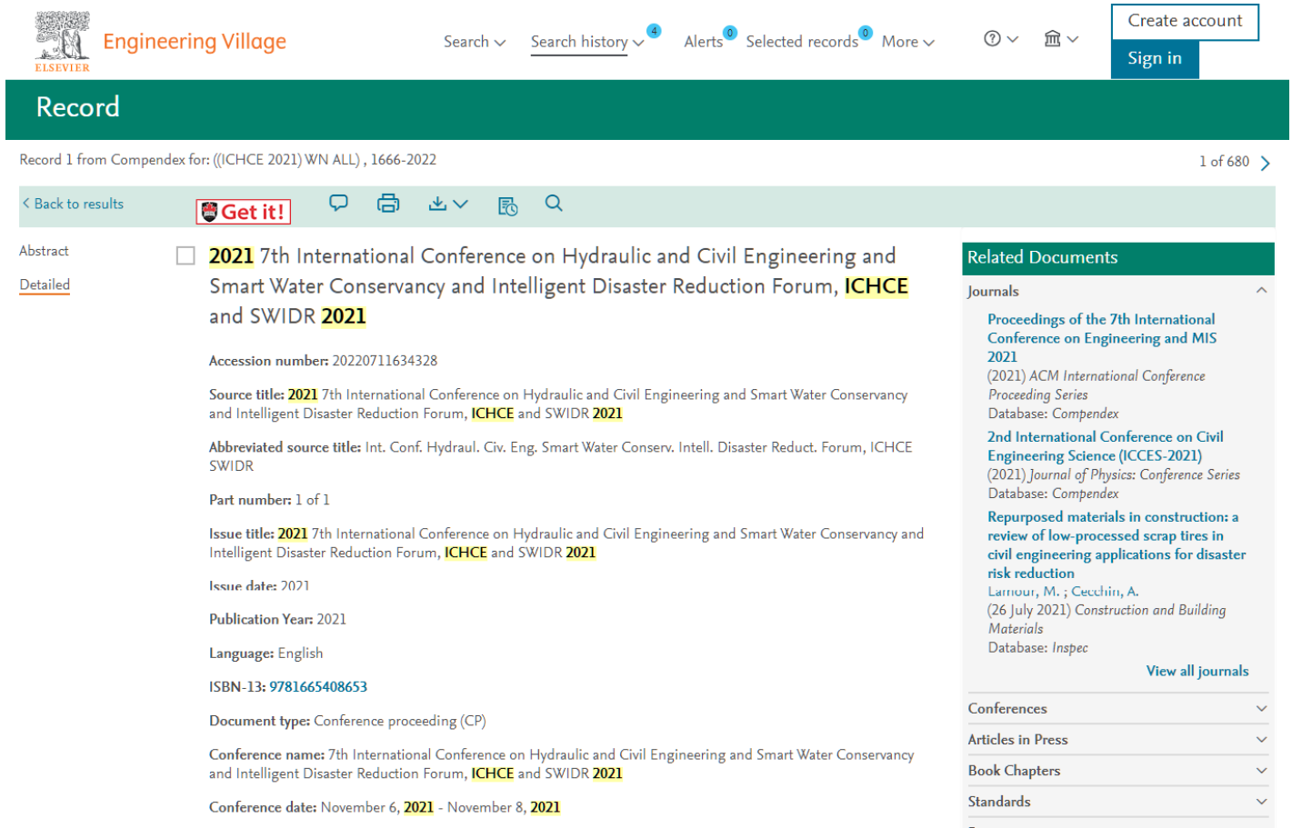Viewport: 1292px width, 828px height.
Task: Click the Alerts count badge
Action: tap(730, 33)
